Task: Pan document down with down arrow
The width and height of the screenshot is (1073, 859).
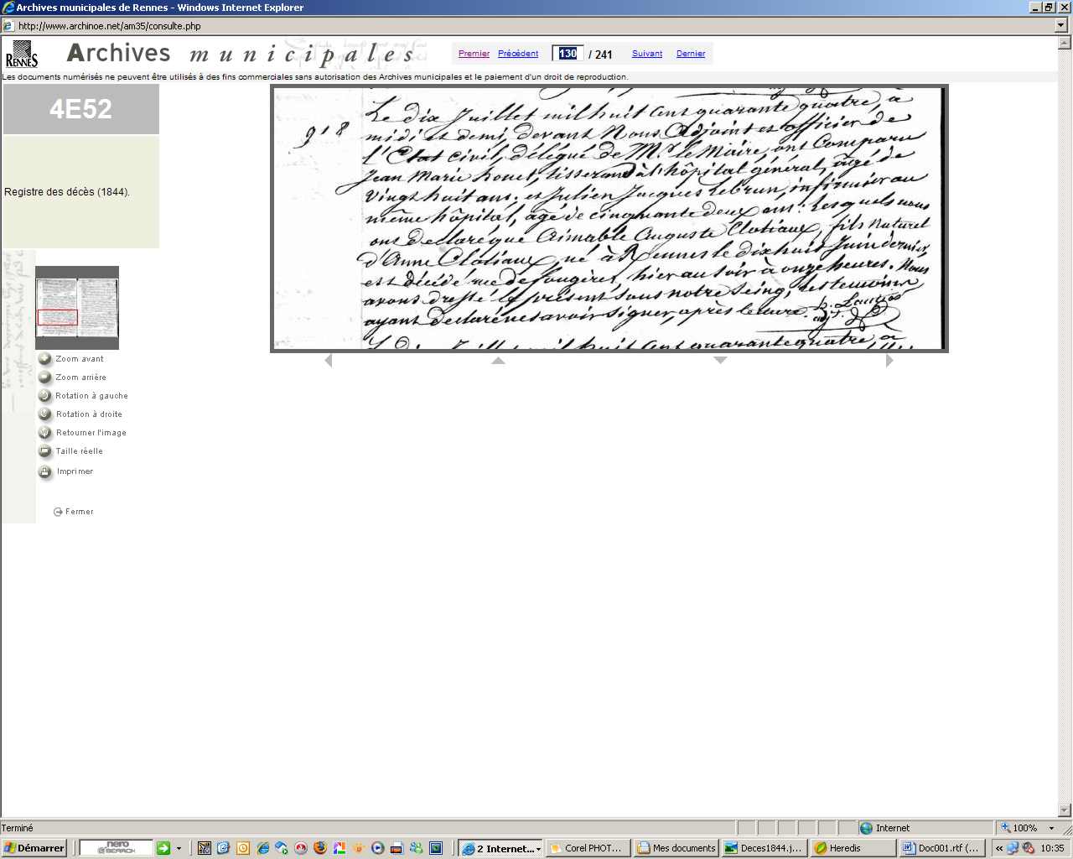Action: coord(720,361)
